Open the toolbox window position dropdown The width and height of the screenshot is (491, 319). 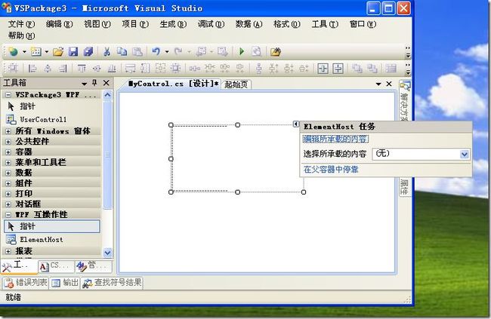click(84, 84)
